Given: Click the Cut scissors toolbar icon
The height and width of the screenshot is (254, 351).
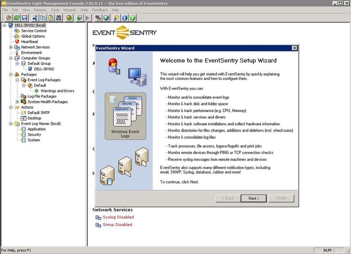Looking at the screenshot, I should [35, 18].
